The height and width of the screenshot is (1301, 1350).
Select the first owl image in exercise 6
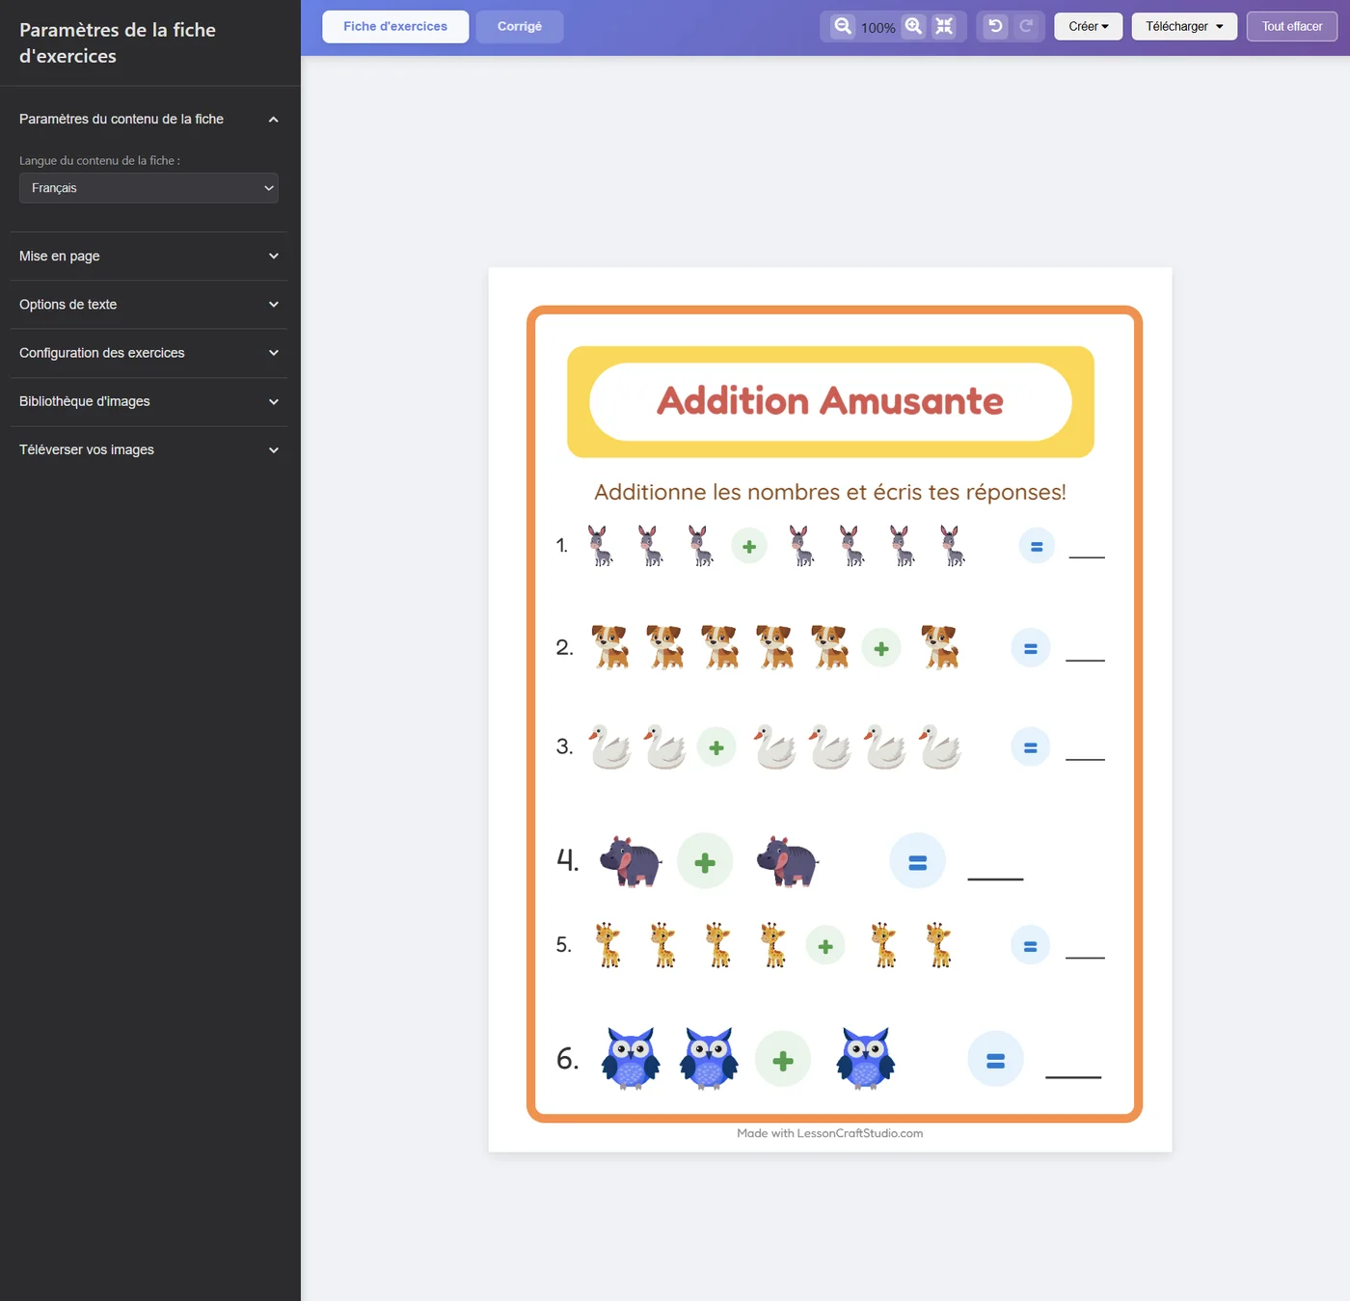631,1058
